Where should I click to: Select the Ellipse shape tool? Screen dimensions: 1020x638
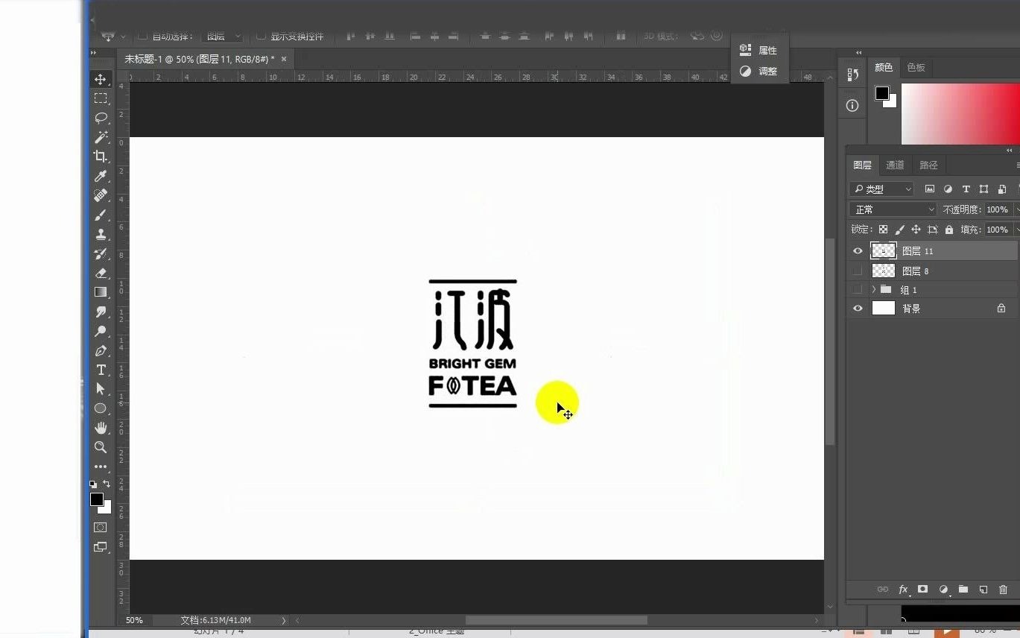click(x=101, y=408)
